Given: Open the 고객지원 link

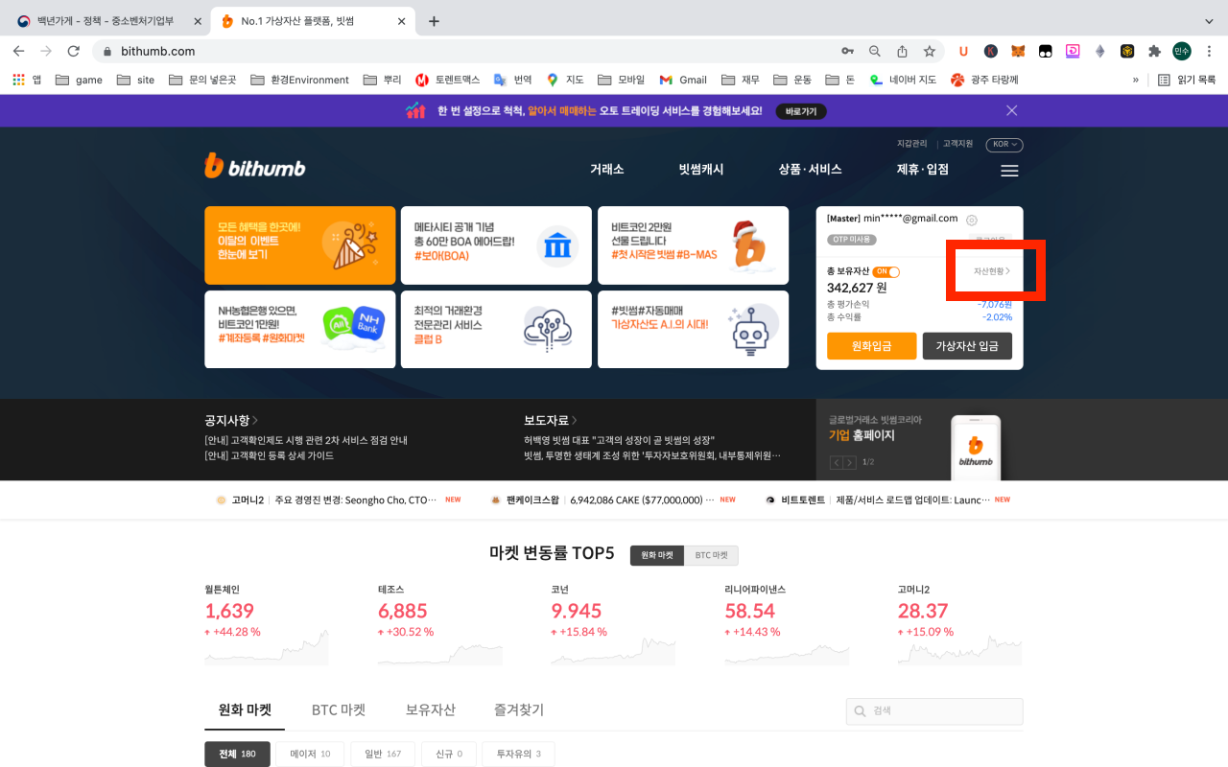Looking at the screenshot, I should 957,144.
